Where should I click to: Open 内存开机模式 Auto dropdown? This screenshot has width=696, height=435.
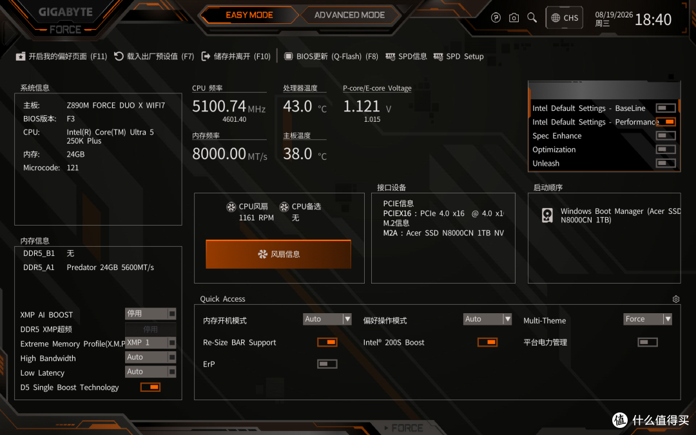327,319
